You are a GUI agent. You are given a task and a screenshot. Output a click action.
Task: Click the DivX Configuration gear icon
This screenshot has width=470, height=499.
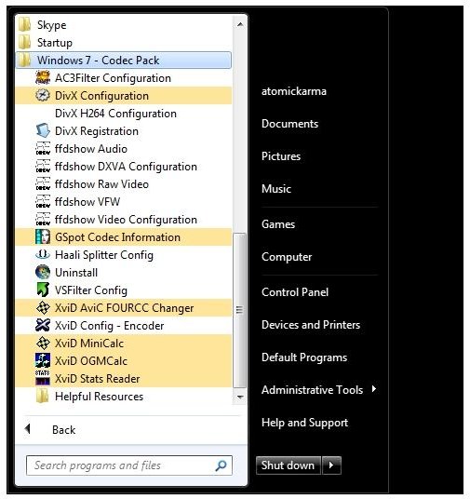click(x=43, y=96)
